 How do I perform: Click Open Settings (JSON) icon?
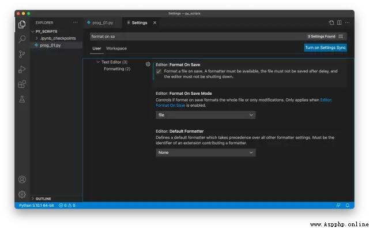[x=332, y=22]
